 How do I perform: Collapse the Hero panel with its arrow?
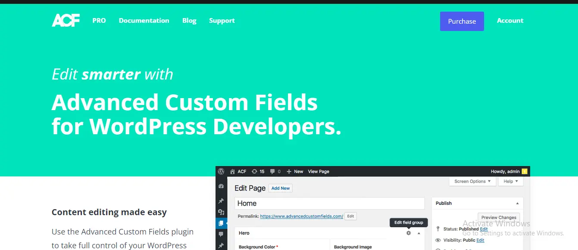click(419, 233)
